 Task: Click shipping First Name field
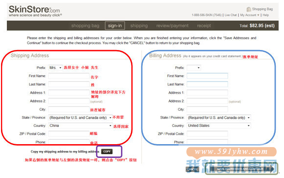pyautogui.click(x=69, y=76)
